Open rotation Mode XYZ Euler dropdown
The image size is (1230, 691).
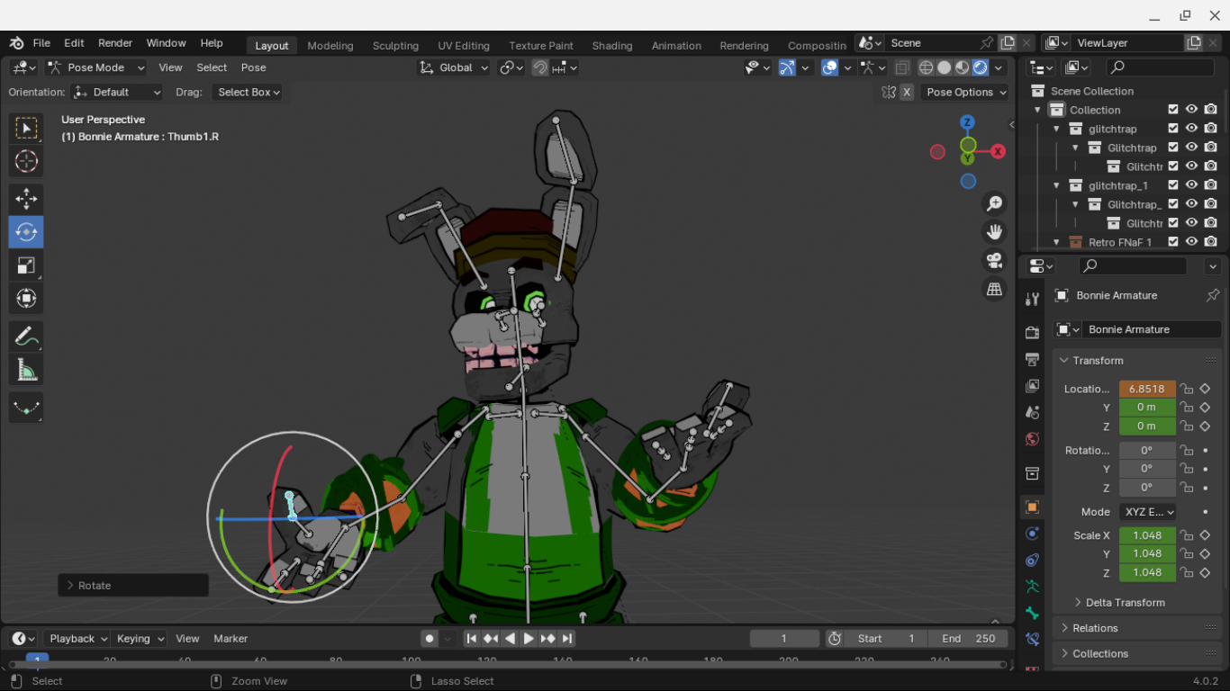click(x=1148, y=512)
